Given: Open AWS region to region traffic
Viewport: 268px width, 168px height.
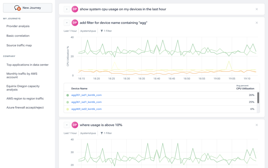Looking at the screenshot, I should tap(25, 99).
